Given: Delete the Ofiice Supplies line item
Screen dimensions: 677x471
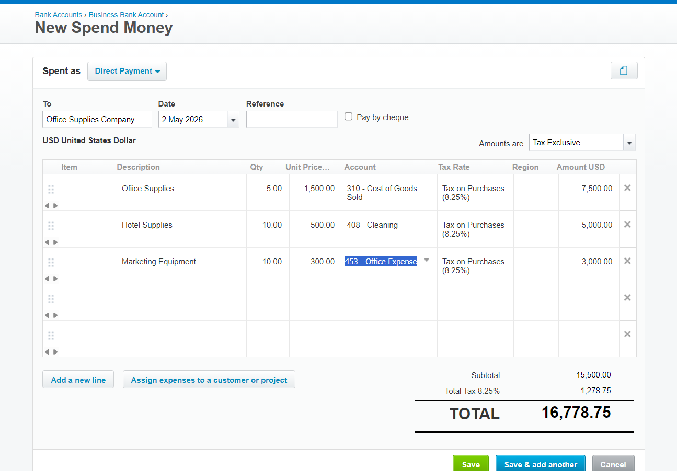Looking at the screenshot, I should [627, 188].
